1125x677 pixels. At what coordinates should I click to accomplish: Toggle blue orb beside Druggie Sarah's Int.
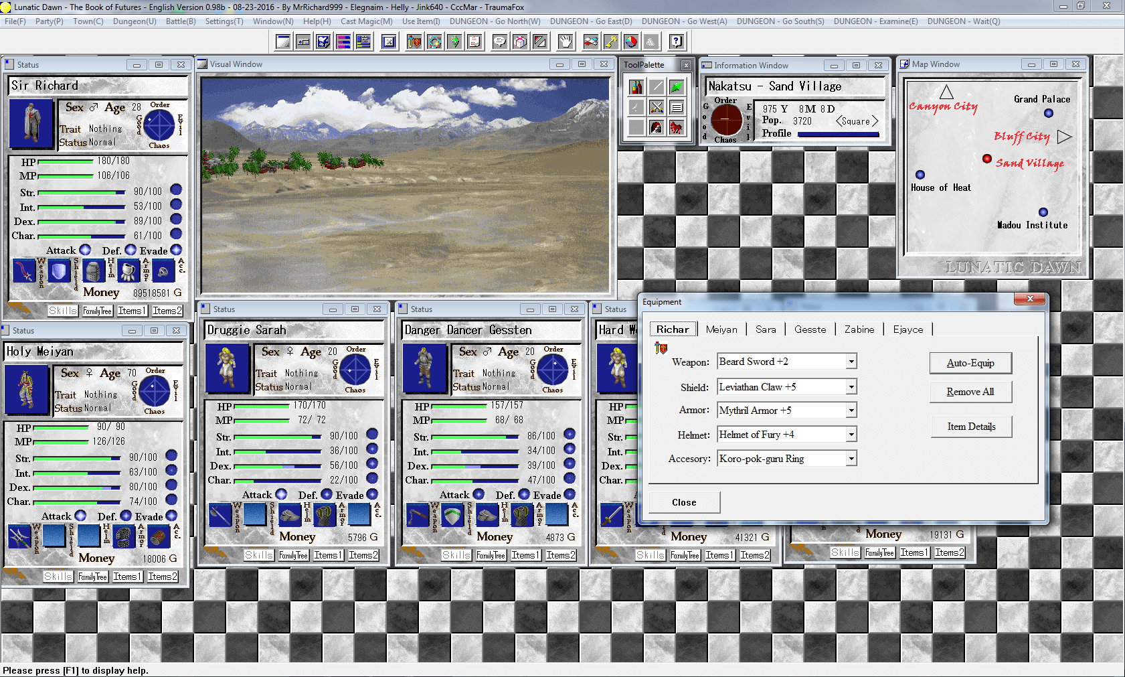pos(372,449)
